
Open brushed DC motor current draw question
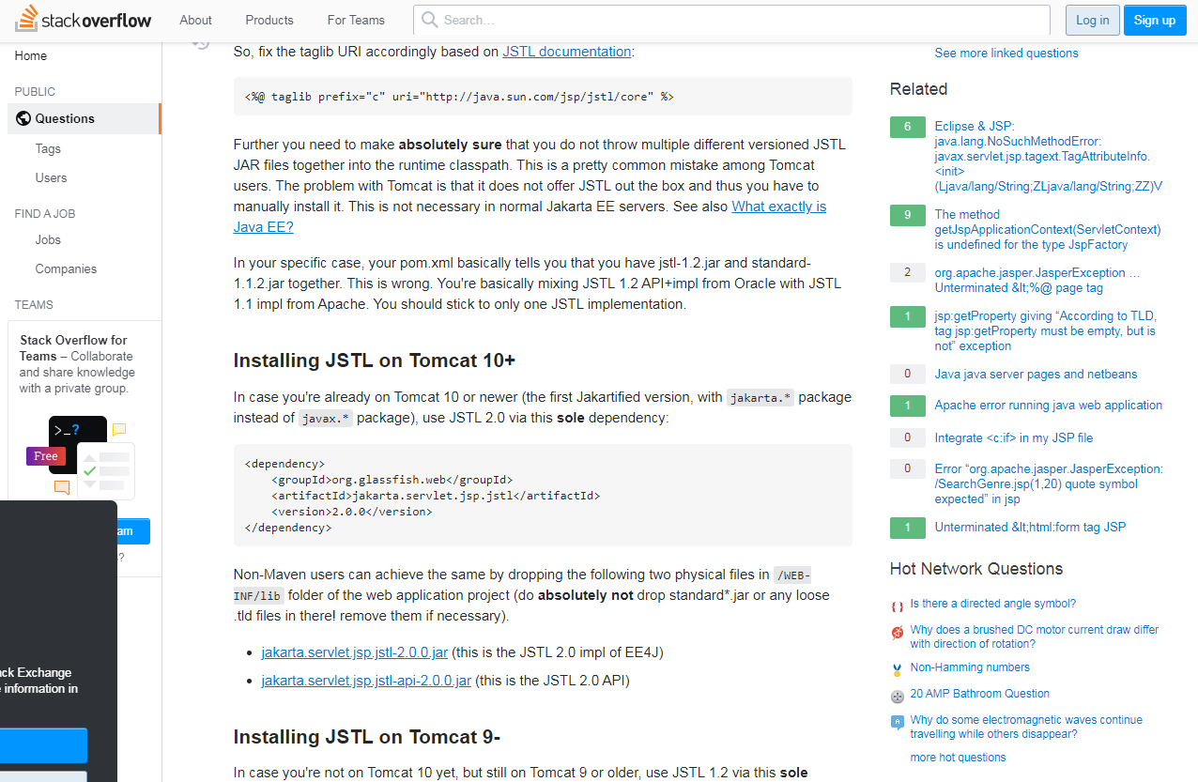pyautogui.click(x=1035, y=636)
